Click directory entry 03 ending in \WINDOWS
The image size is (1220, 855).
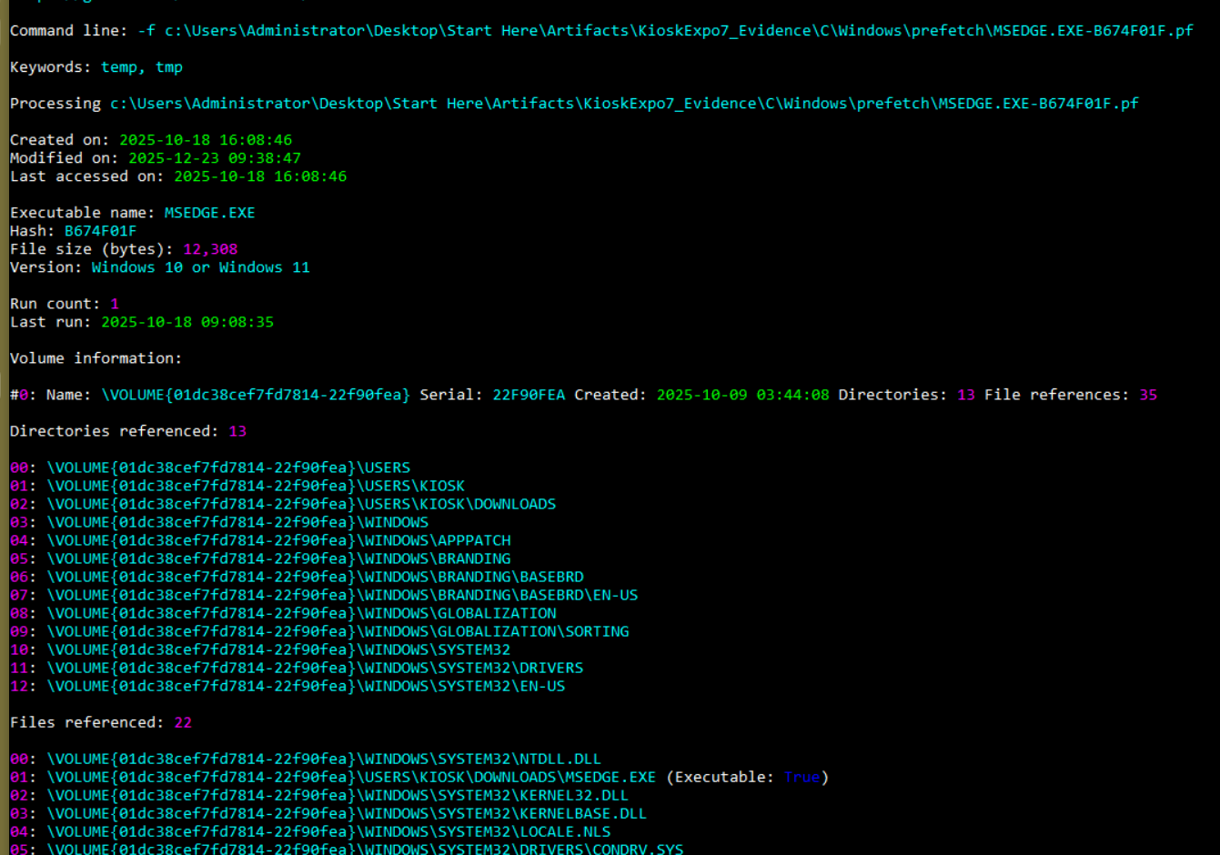point(219,522)
